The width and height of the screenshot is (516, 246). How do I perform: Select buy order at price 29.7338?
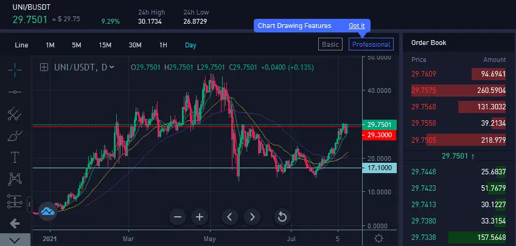(458, 237)
